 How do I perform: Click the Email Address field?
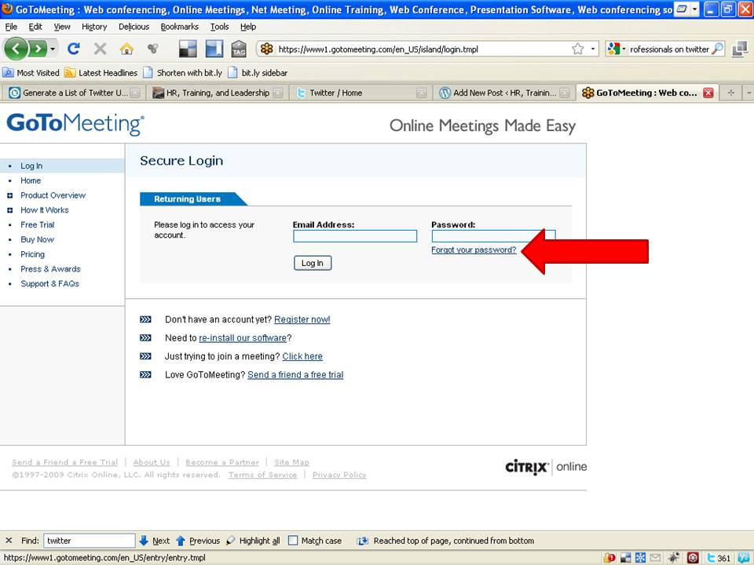coord(355,236)
